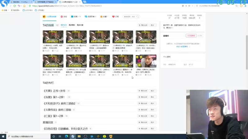
Task: Open the 收藏 bookmarks dropdown
Action: coord(5,10)
